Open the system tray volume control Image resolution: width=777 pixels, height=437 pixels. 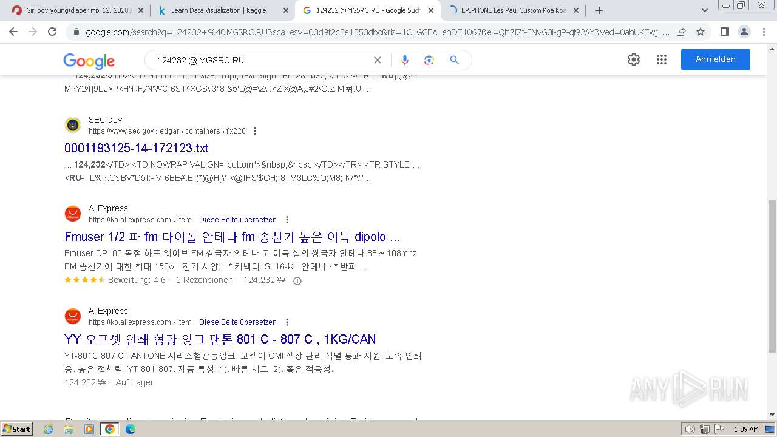tap(690, 429)
